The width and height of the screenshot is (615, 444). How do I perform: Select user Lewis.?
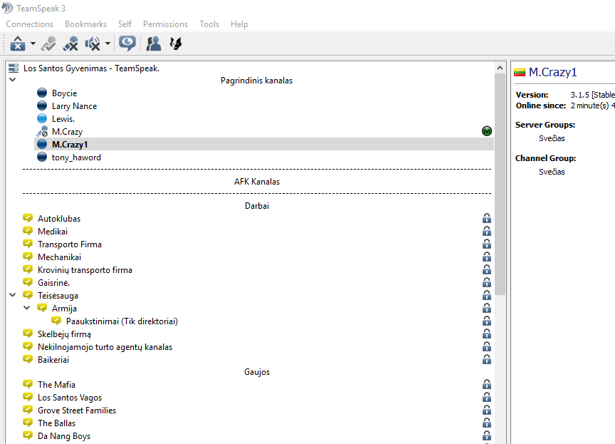63,119
